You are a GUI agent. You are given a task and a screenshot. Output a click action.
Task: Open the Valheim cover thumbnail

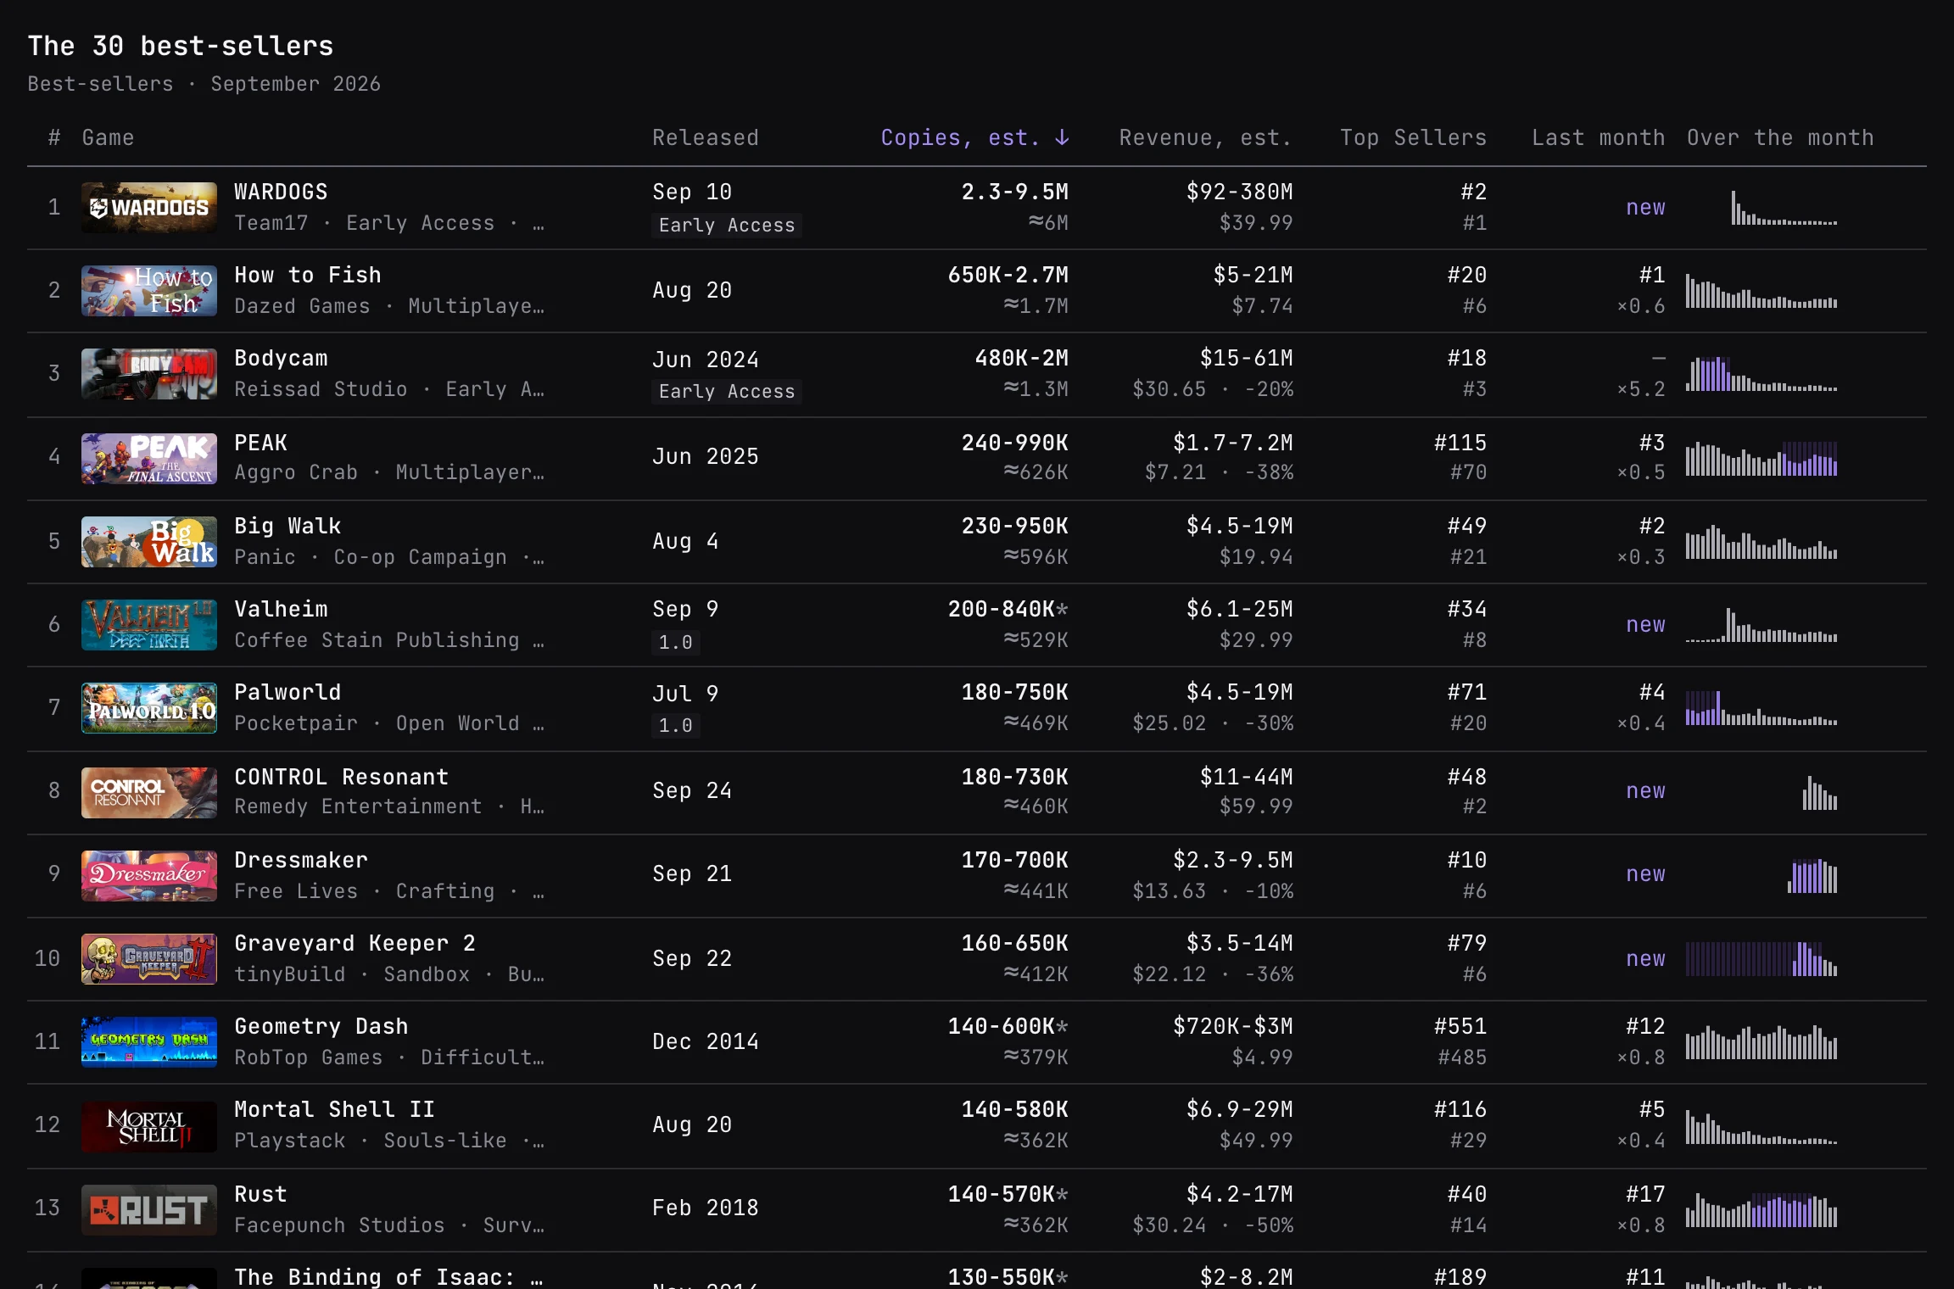pos(149,625)
